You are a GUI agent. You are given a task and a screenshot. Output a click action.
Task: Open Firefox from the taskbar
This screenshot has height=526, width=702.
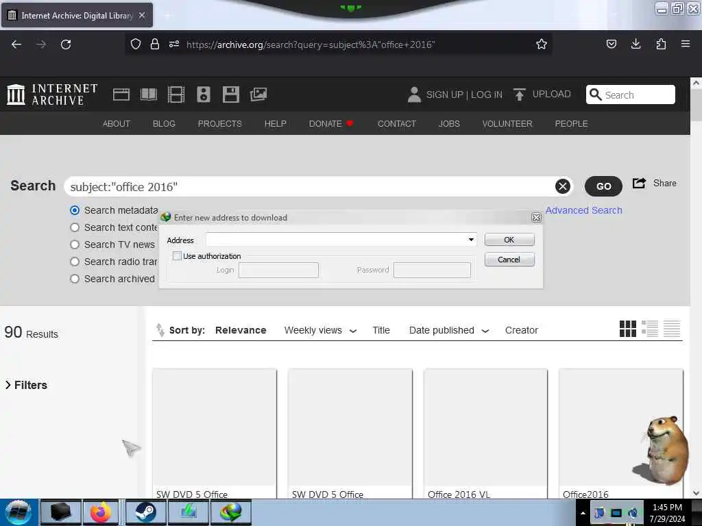tap(101, 512)
